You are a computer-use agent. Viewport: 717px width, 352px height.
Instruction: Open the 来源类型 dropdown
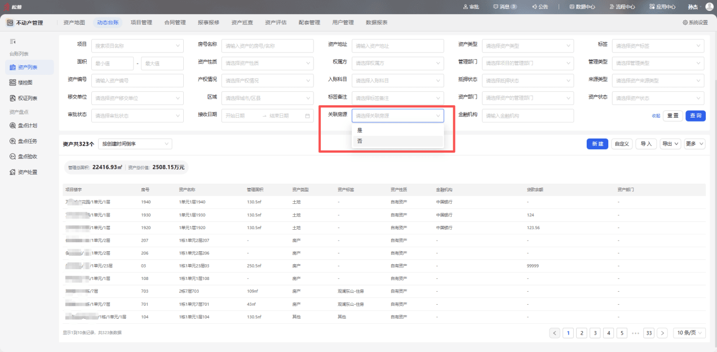[x=659, y=81]
